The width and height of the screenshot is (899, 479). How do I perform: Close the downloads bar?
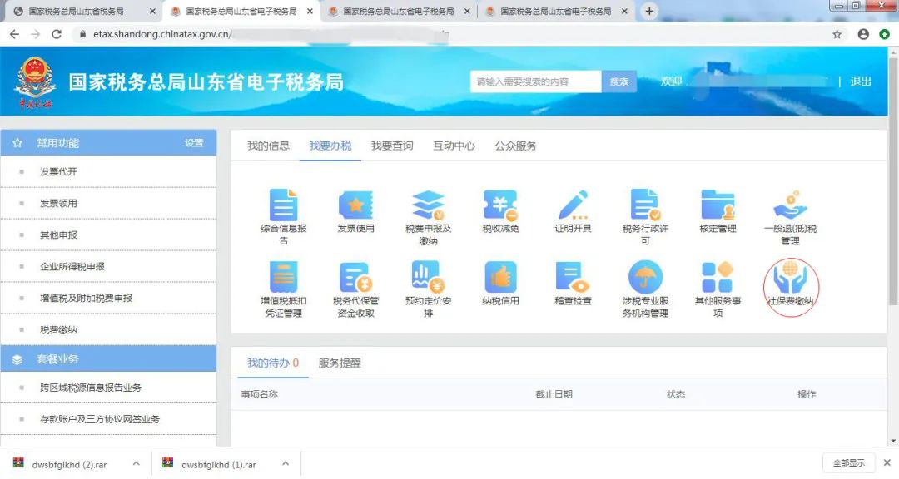pos(887,462)
